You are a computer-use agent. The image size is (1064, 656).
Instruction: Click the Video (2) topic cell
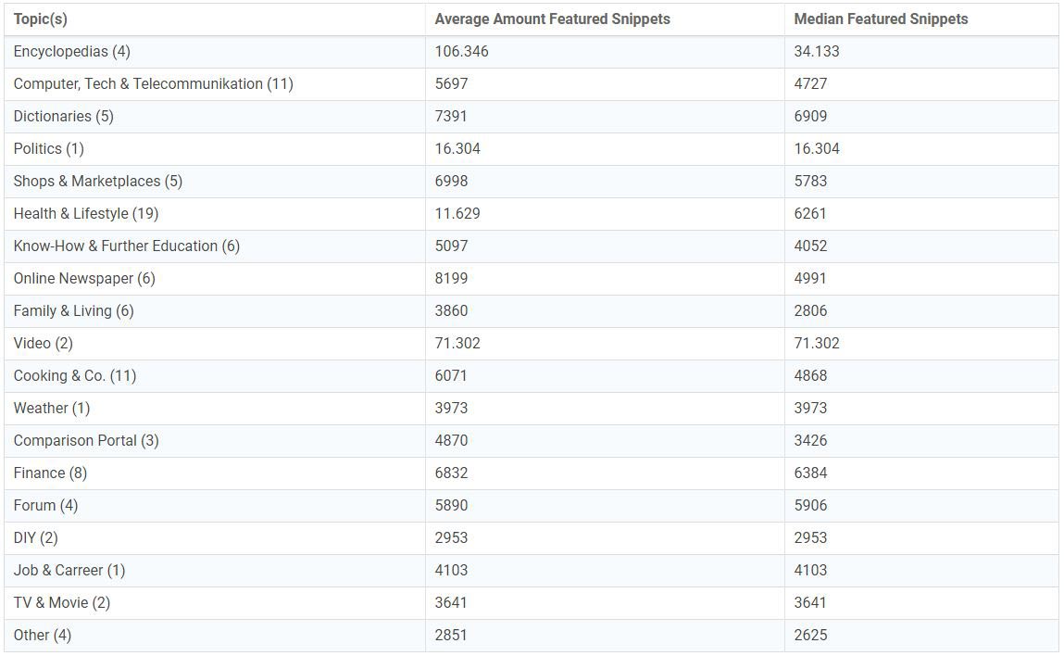pos(43,343)
